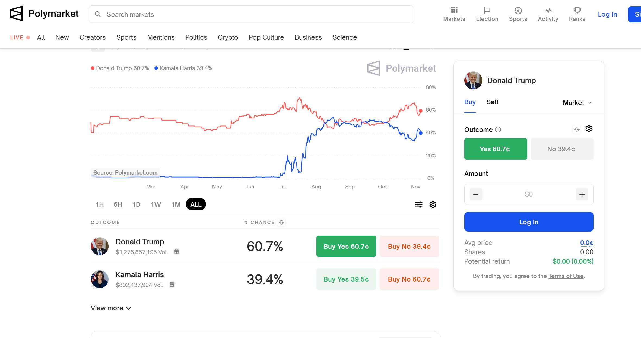Select the 1W chart time range
Image resolution: width=641 pixels, height=338 pixels.
[x=156, y=204]
